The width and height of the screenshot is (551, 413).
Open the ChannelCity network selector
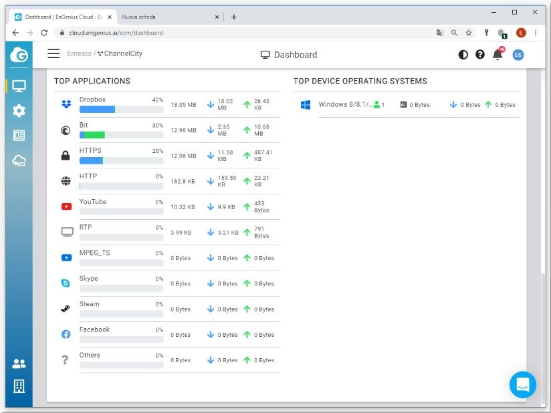tap(120, 54)
